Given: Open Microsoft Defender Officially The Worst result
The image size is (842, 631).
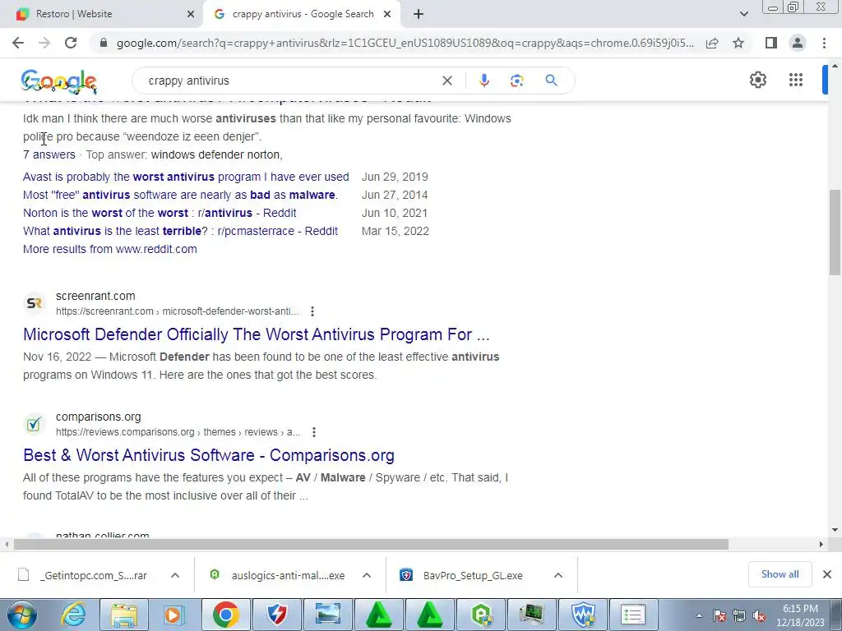Looking at the screenshot, I should pyautogui.click(x=257, y=334).
